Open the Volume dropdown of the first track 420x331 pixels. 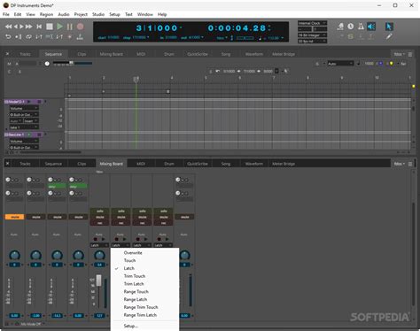click(x=24, y=108)
